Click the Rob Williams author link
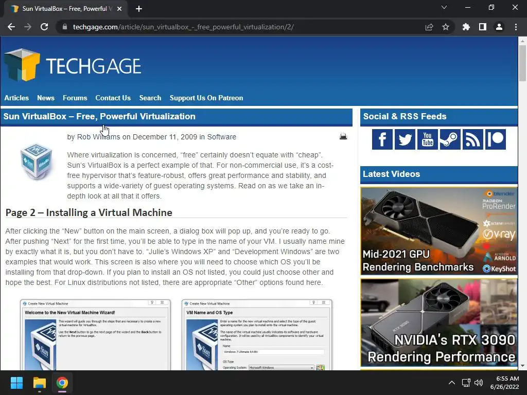This screenshot has width=527, height=395. coord(98,137)
